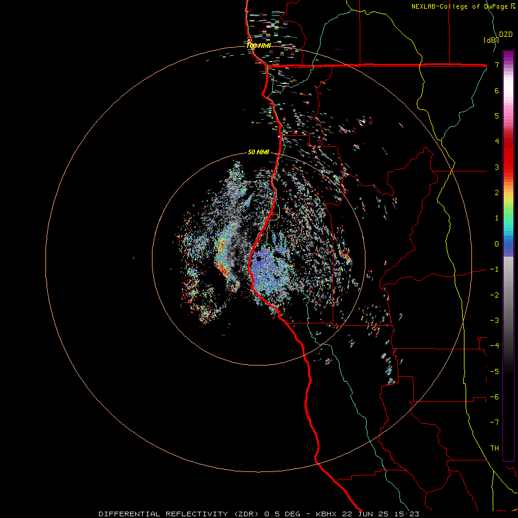
Task: Click the black radar site dot at the center
Action: click(258, 258)
